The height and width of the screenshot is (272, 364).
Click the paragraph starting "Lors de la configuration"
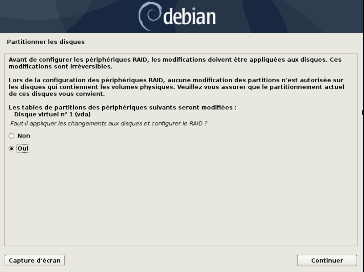click(176, 87)
